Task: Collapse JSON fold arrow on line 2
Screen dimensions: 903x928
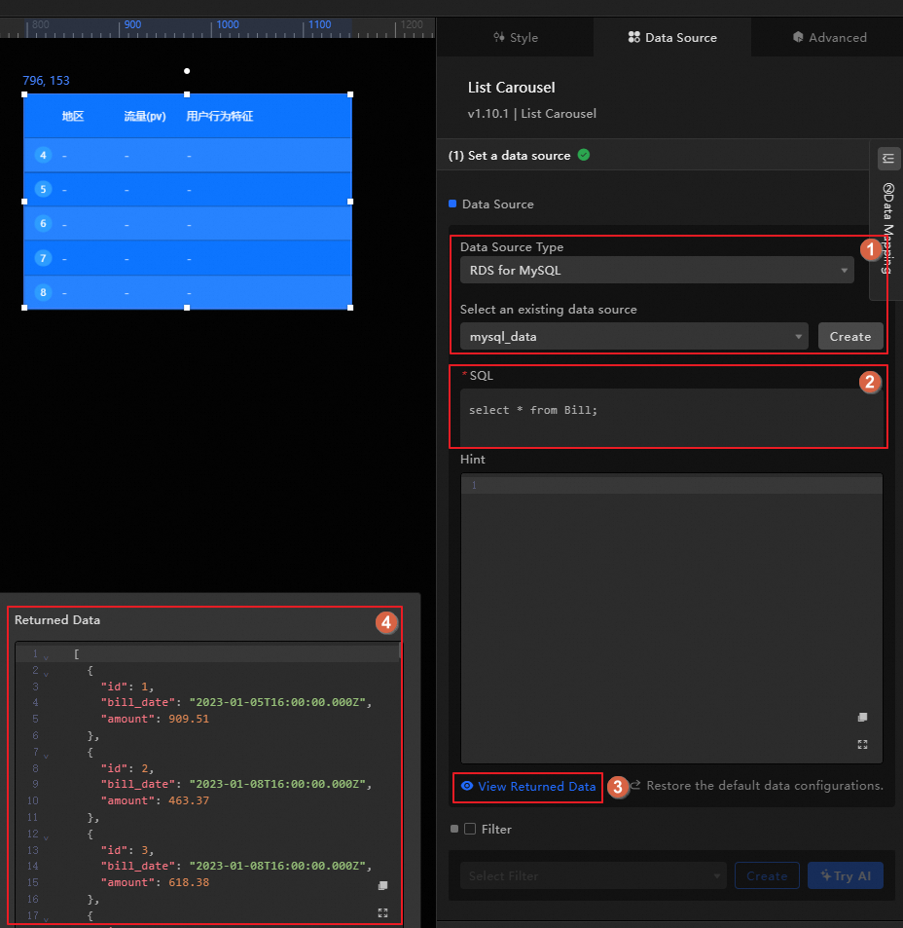Action: pos(46,674)
